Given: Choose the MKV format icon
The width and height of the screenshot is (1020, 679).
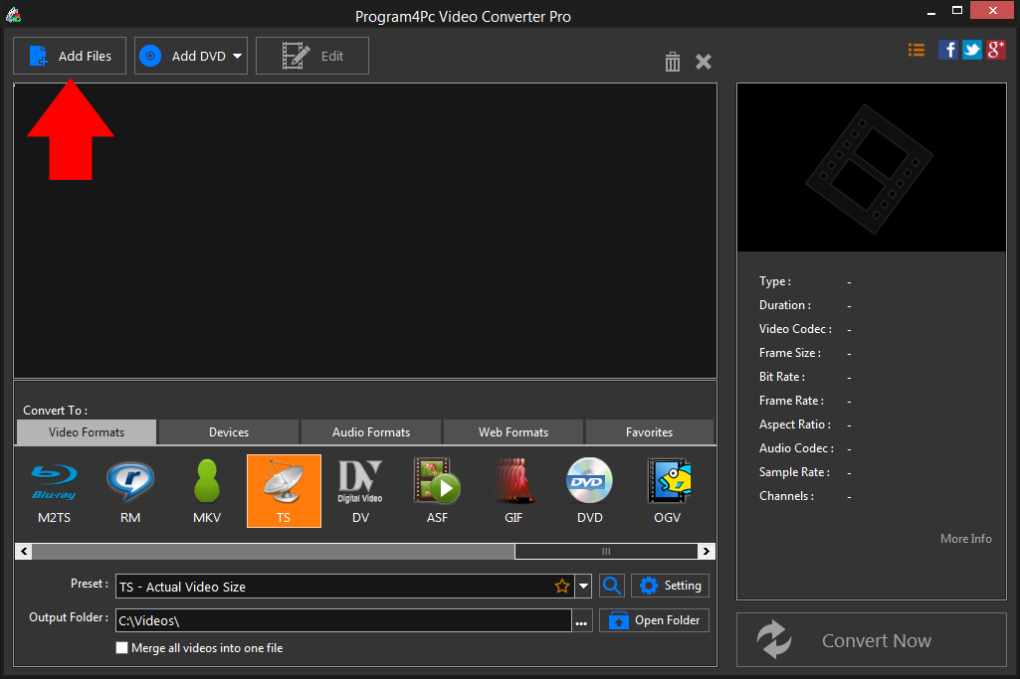Looking at the screenshot, I should point(207,490).
